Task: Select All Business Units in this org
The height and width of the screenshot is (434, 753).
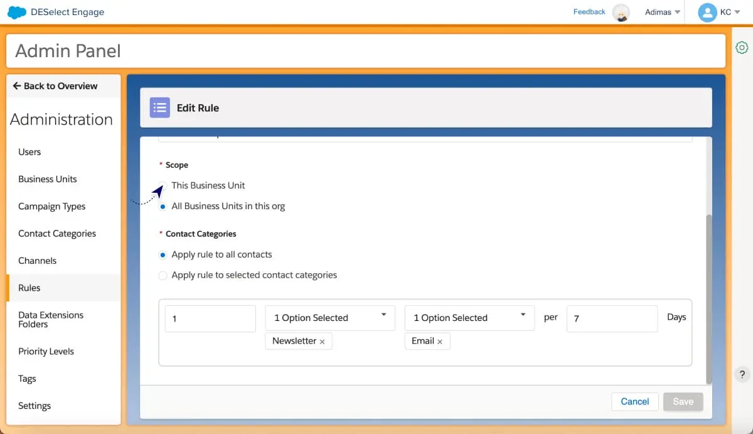Action: click(163, 206)
